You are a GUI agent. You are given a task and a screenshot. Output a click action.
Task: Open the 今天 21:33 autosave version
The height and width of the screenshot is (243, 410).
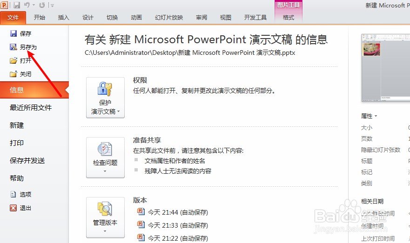[x=173, y=225]
